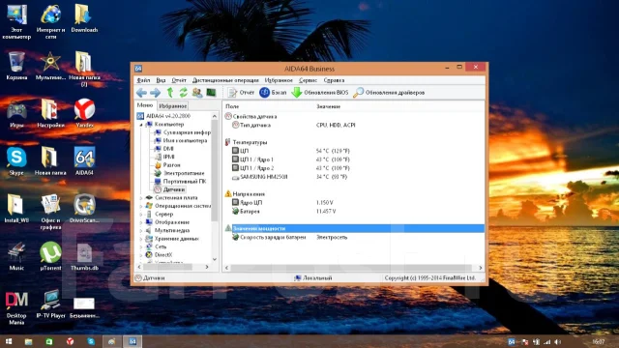619x348 pixels.
Task: Refresh using the green circular arrows icon
Action: coord(183,93)
